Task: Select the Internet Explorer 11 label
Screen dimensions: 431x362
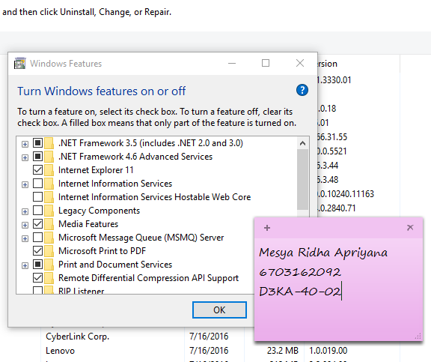Action: coord(96,170)
